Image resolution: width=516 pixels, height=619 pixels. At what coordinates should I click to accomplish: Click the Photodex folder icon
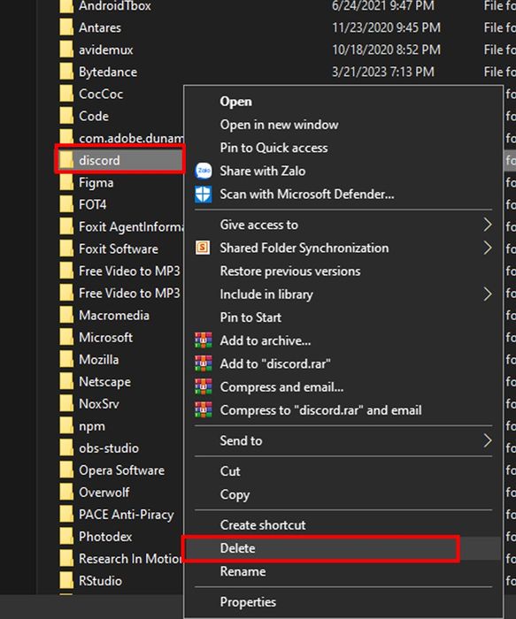tap(66, 537)
